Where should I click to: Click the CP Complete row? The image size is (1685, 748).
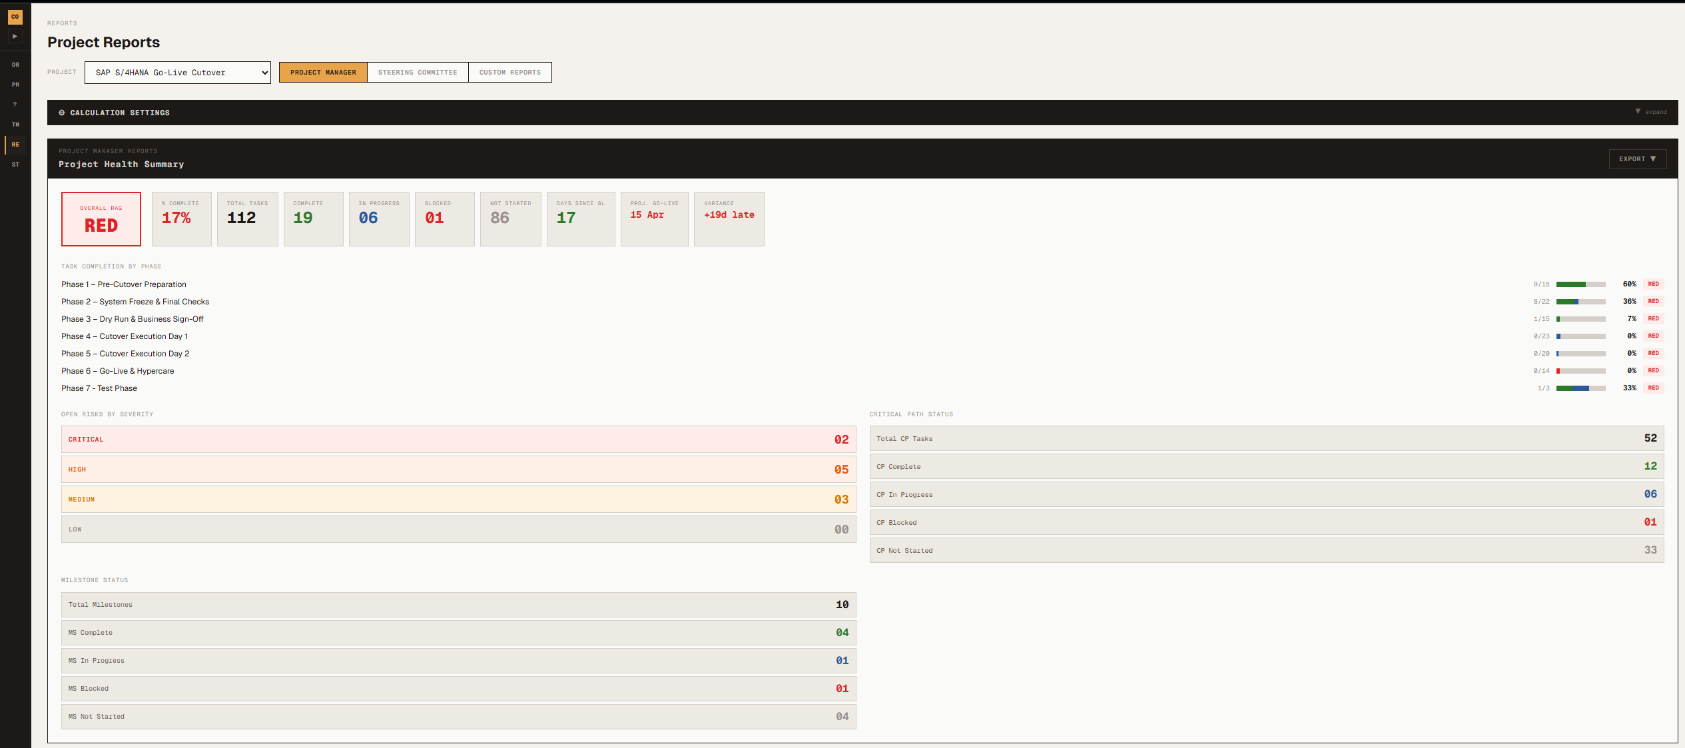[1267, 466]
